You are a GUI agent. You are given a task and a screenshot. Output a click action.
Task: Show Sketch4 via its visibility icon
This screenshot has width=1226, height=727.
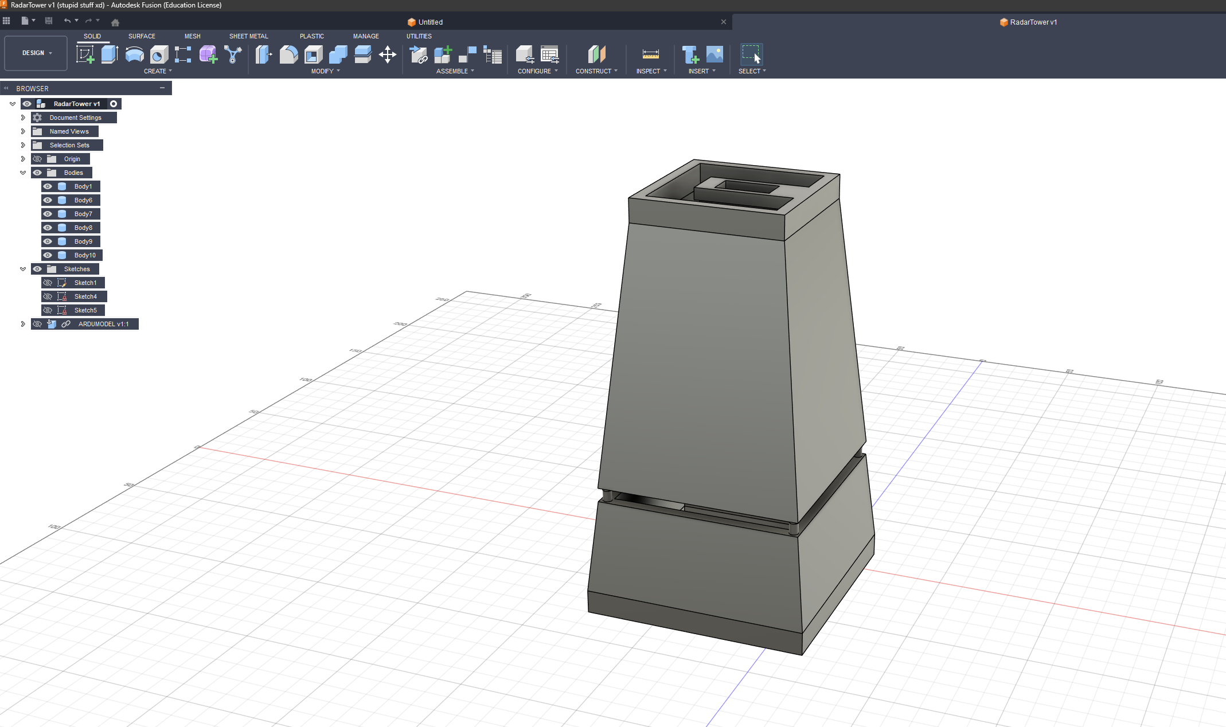(48, 296)
